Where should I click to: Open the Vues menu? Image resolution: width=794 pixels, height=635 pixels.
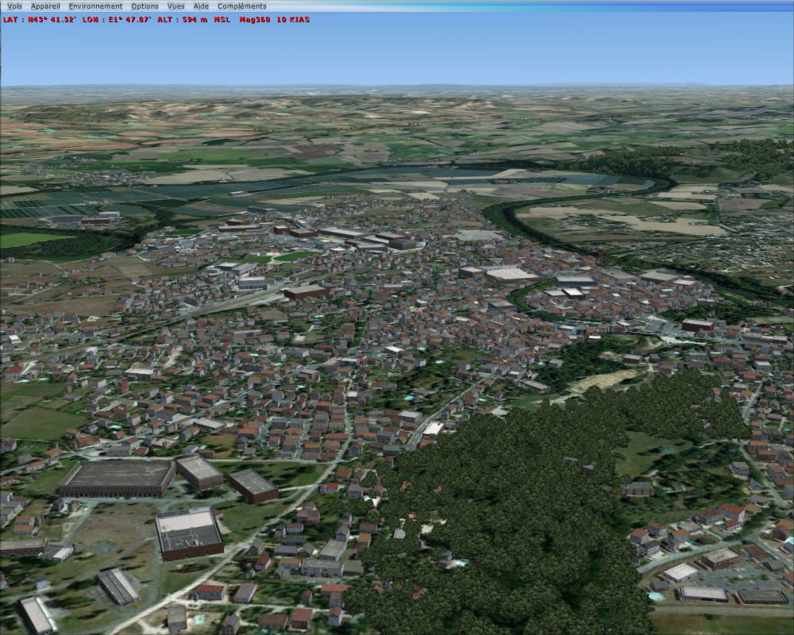point(175,6)
